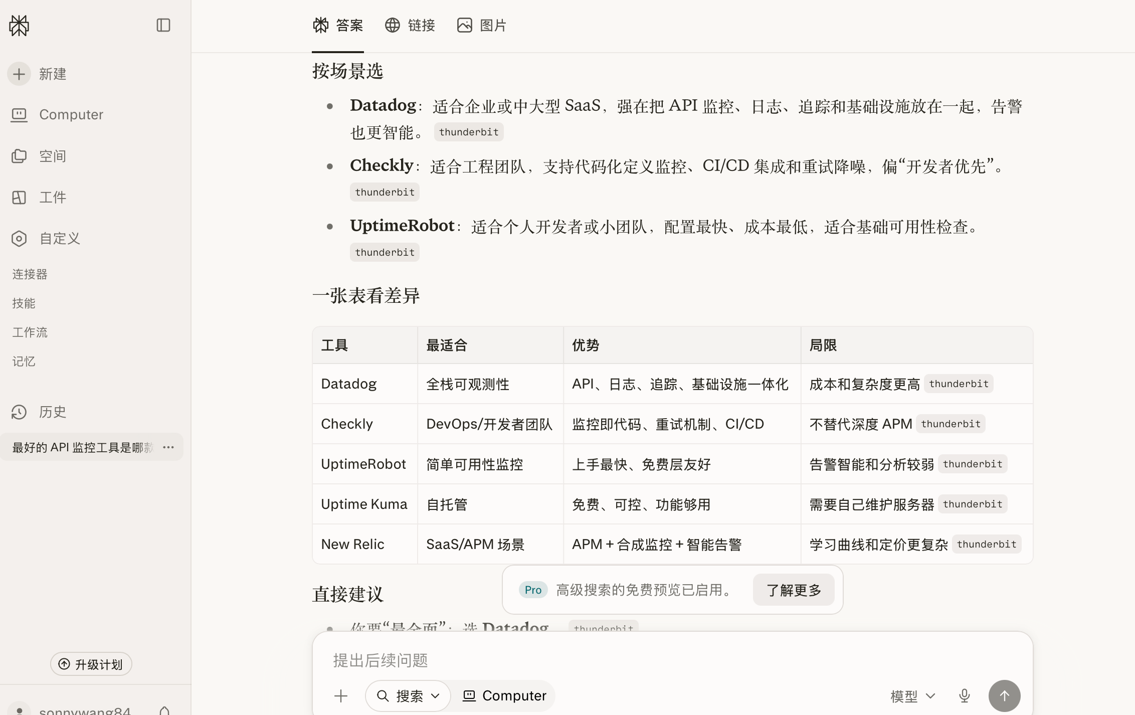
Task: Select the Checkly table cell
Action: (365, 424)
